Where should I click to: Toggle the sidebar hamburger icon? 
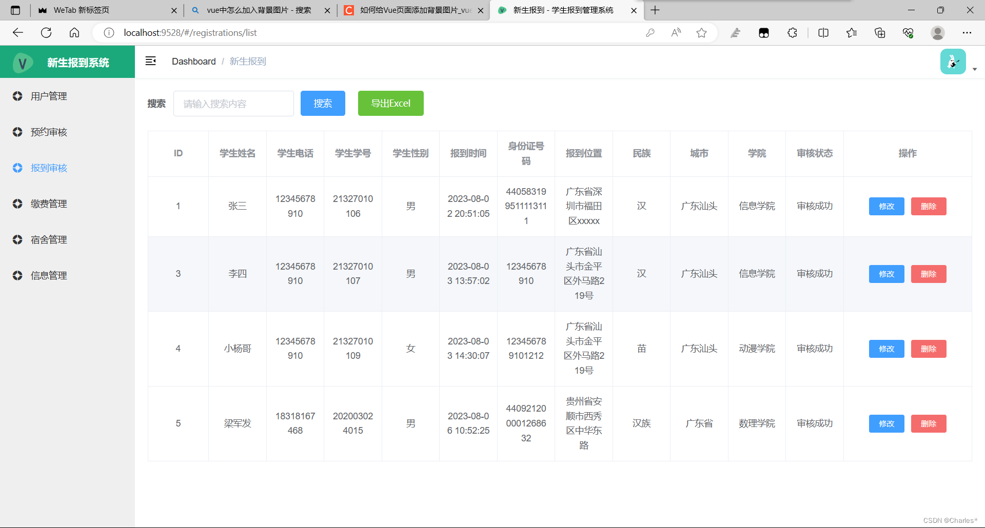150,61
